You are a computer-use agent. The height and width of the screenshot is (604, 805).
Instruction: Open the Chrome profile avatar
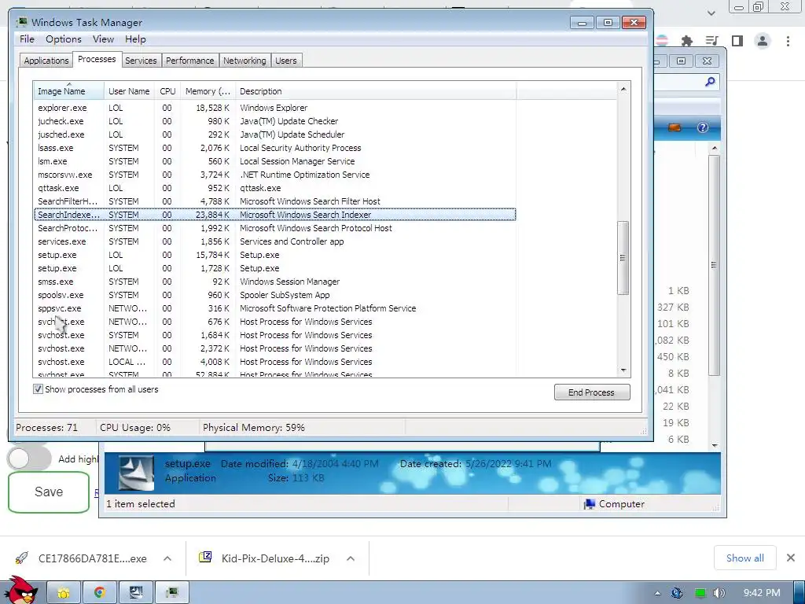[763, 41]
